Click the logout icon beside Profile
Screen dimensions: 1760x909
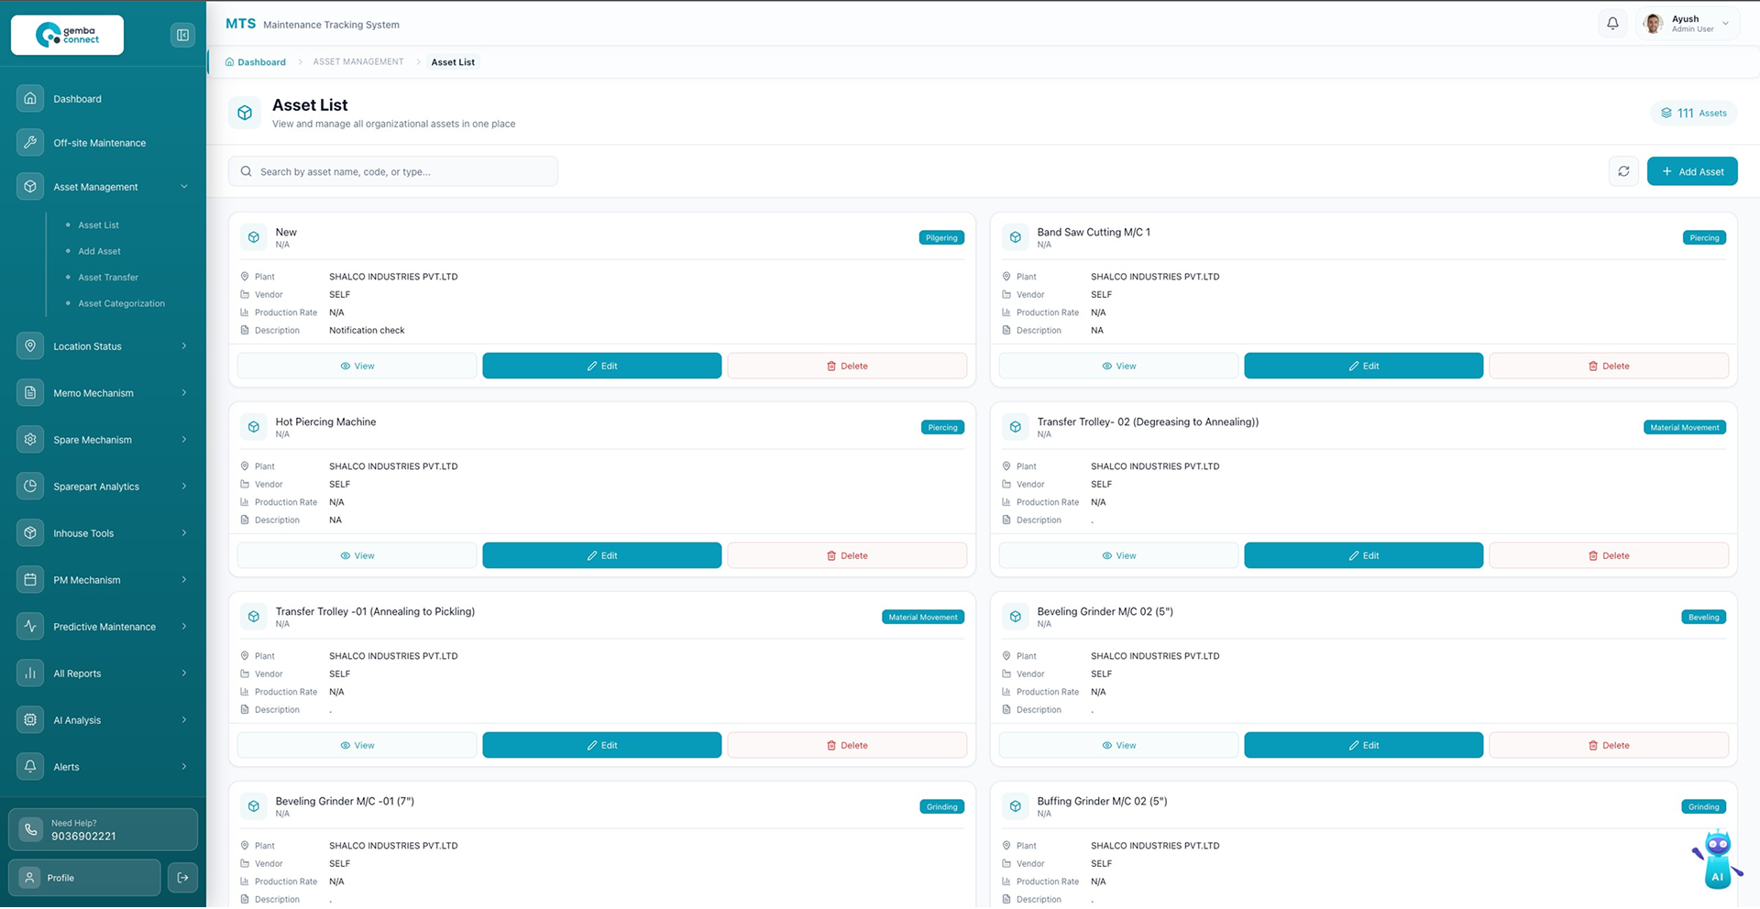point(182,878)
